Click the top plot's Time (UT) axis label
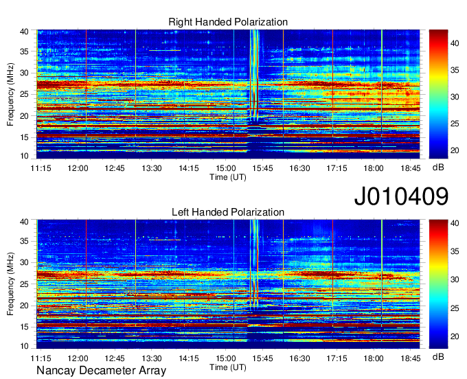 228,177
